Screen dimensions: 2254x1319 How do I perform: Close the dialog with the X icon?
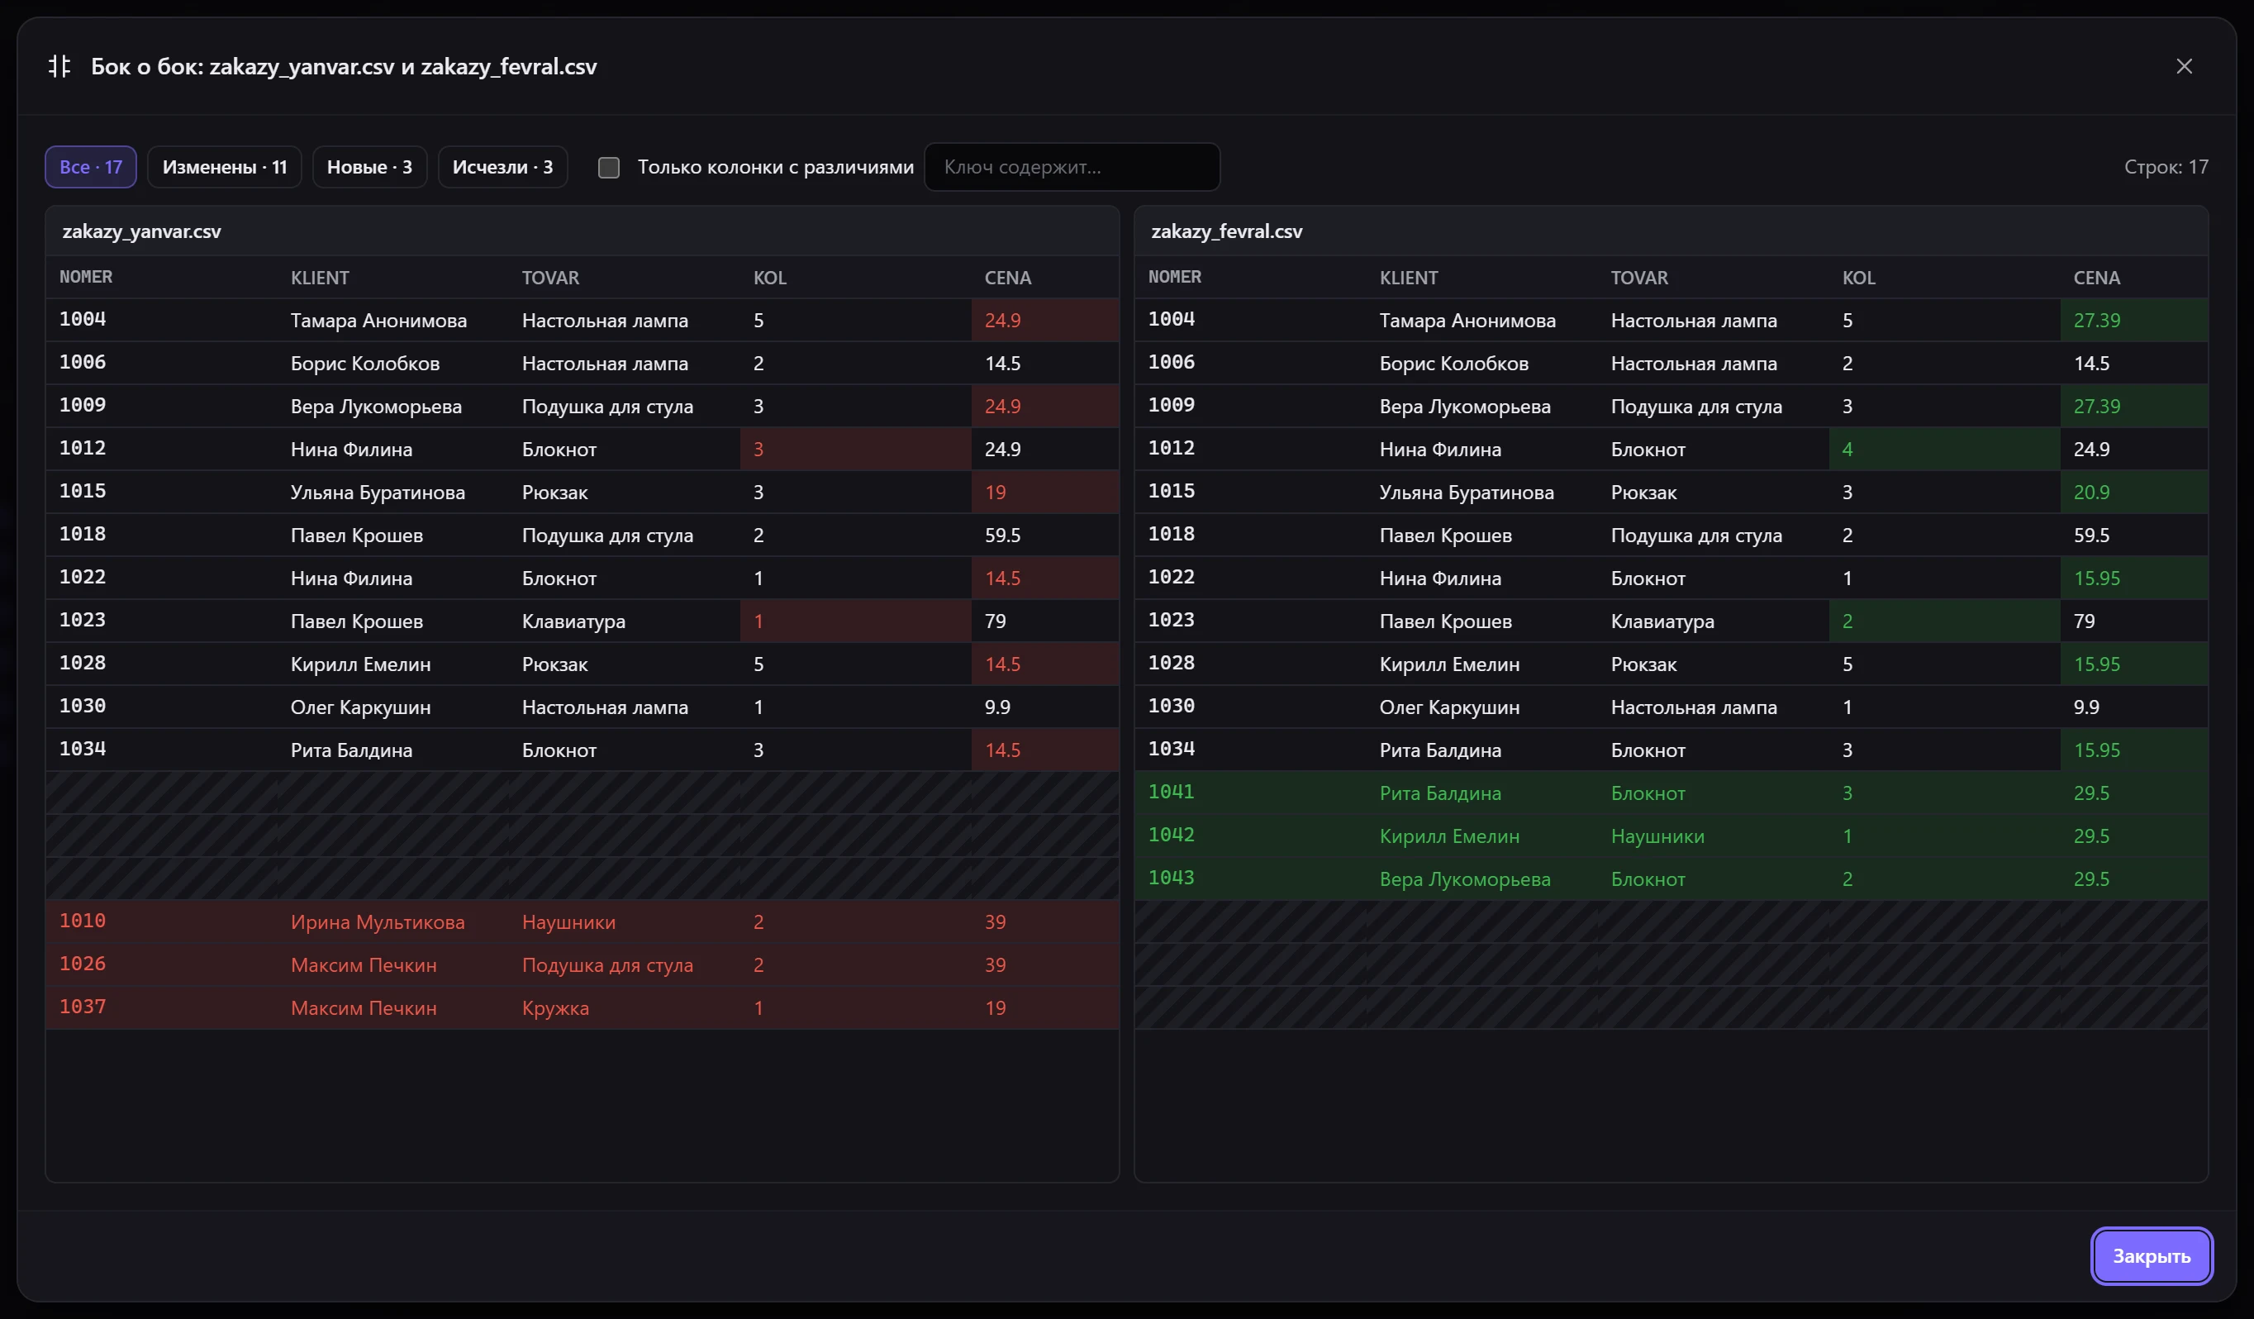click(2183, 66)
